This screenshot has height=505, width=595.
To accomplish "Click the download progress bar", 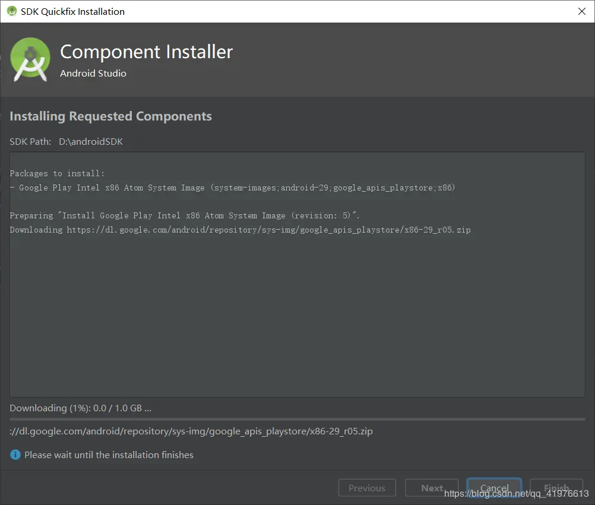I will point(297,420).
